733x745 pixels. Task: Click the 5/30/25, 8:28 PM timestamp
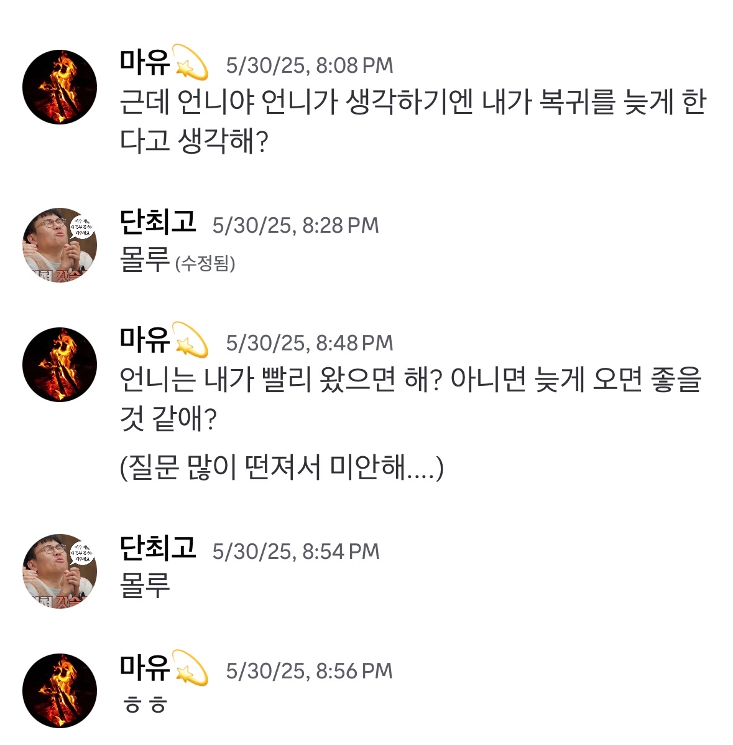[x=295, y=225]
